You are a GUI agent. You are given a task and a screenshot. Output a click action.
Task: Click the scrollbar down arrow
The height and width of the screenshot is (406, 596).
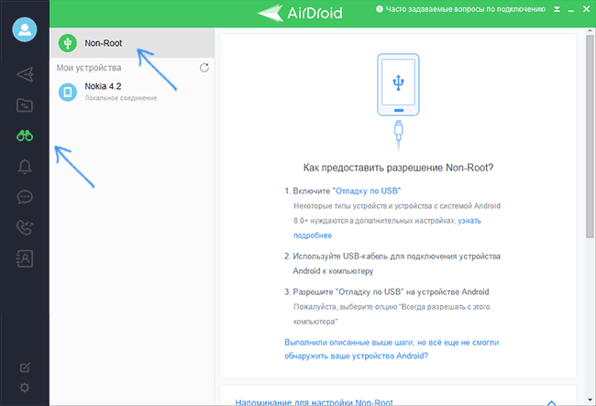pyautogui.click(x=590, y=400)
